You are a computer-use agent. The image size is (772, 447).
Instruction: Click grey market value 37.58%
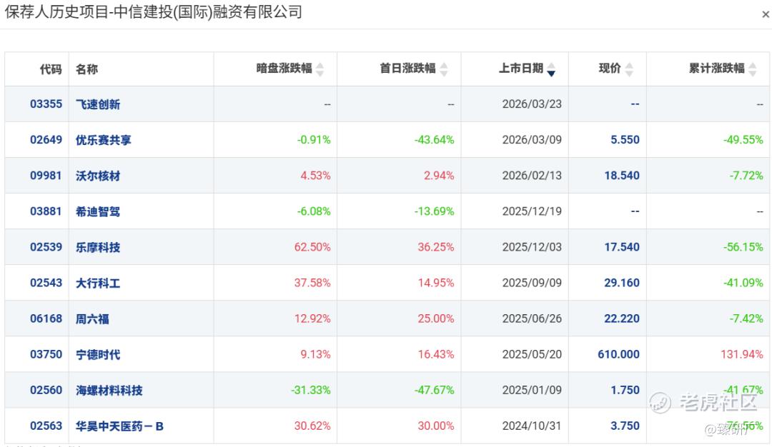pyautogui.click(x=312, y=283)
